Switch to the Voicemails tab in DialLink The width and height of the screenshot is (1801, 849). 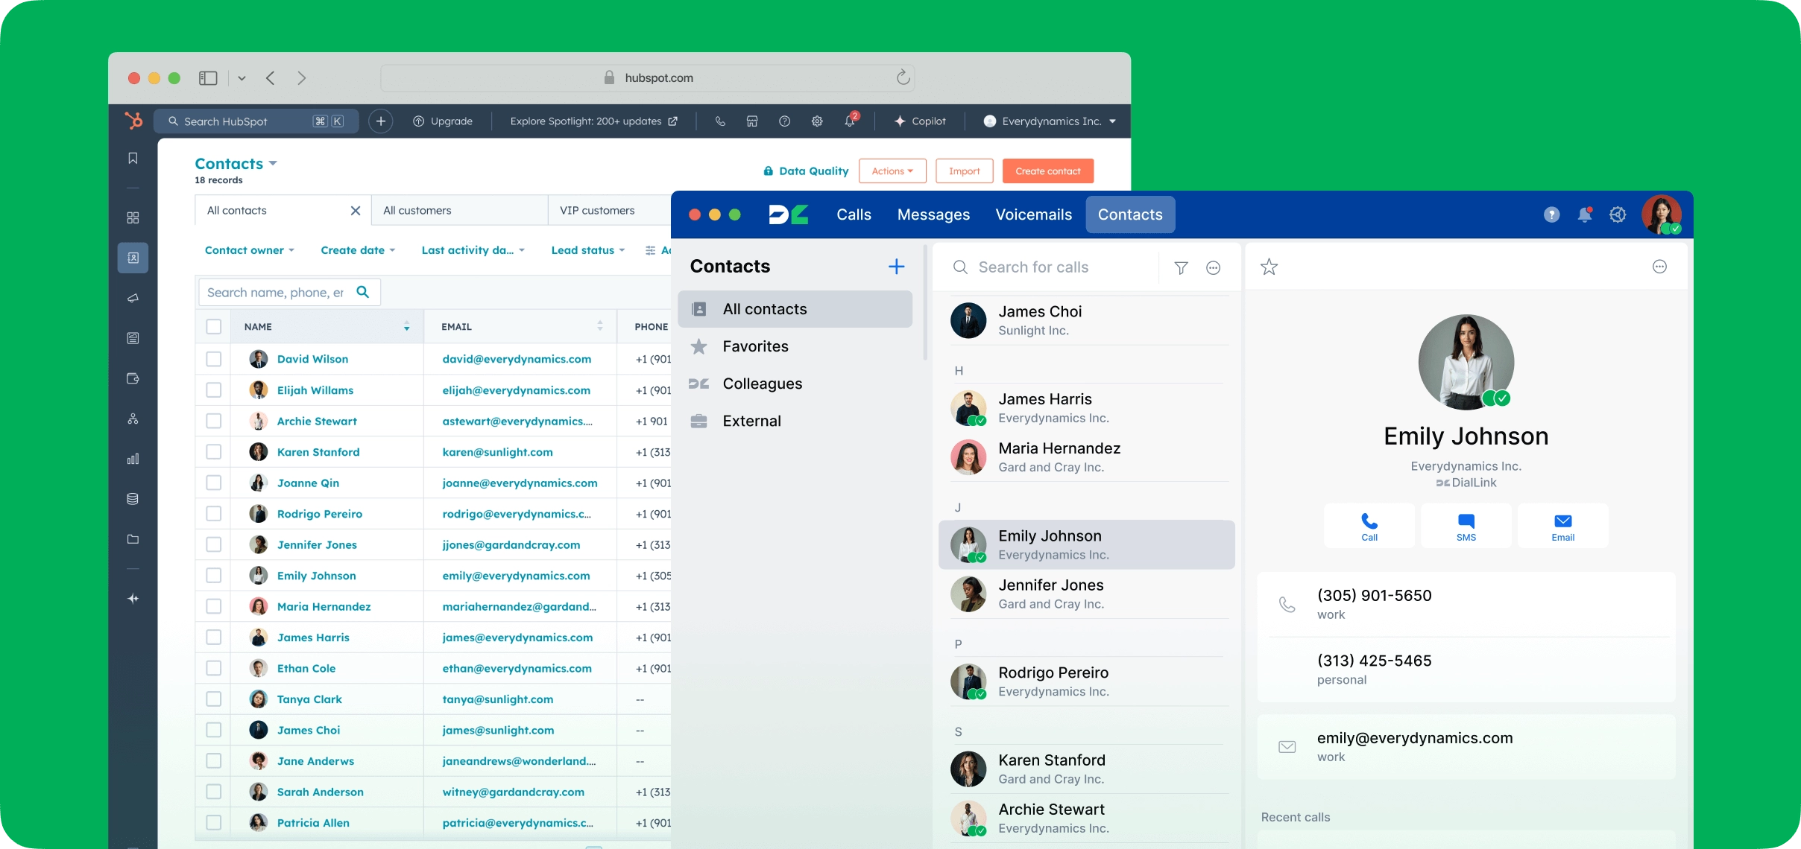tap(1033, 214)
